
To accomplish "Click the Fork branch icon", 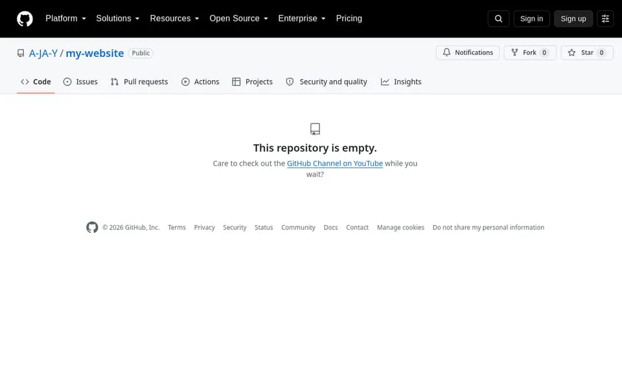I will click(x=514, y=52).
